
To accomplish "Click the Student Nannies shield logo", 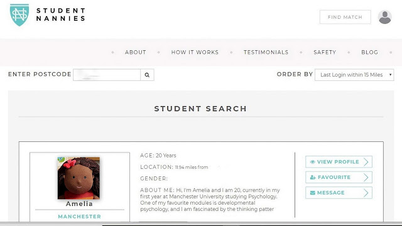I will coord(19,15).
